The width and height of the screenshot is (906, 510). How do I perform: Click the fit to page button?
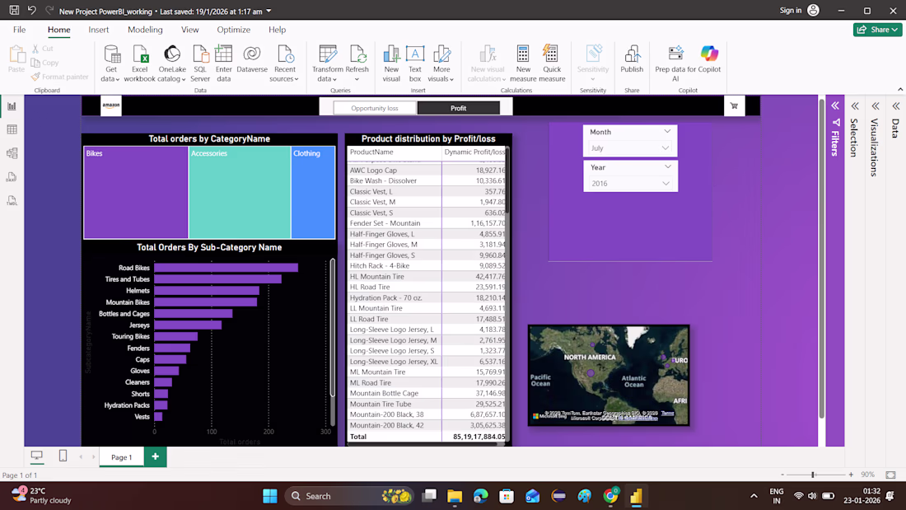pos(890,475)
